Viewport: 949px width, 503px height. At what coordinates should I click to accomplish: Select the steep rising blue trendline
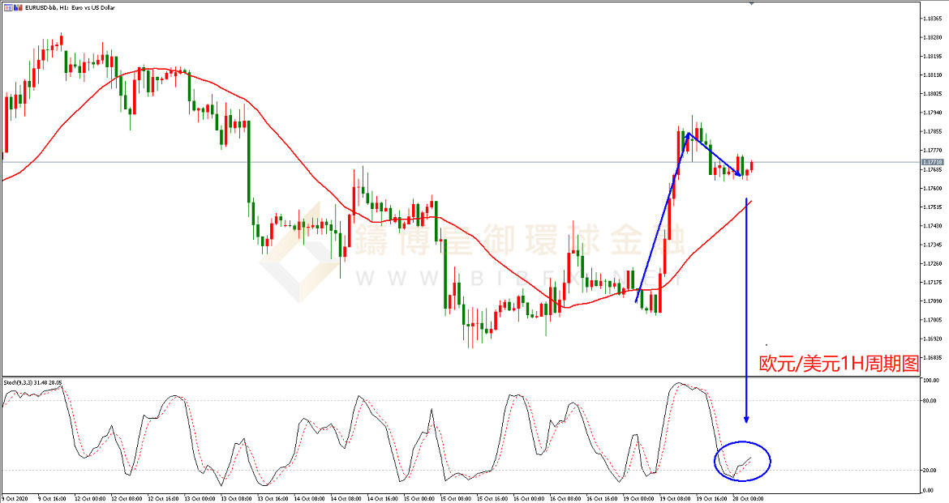point(661,219)
